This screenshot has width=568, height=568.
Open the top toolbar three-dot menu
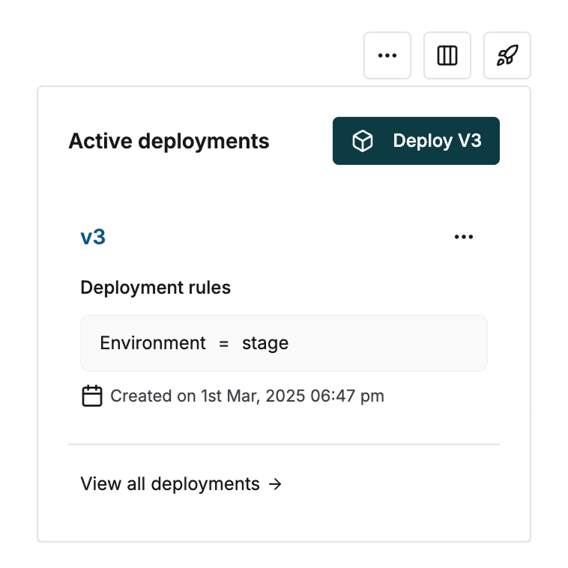coord(387,55)
